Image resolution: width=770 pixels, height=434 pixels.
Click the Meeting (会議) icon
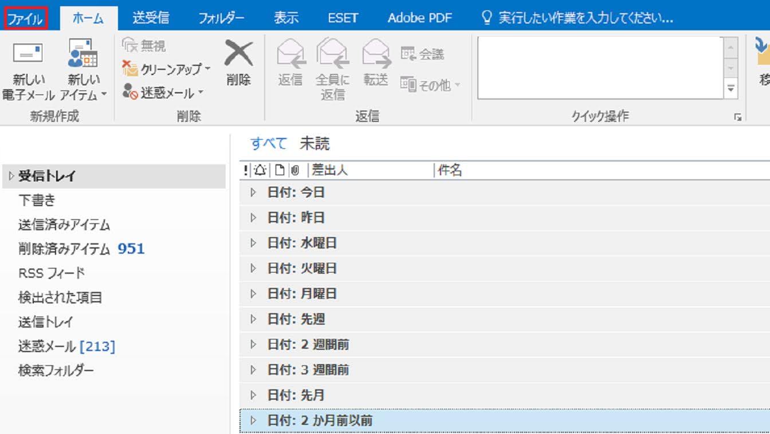click(x=408, y=54)
